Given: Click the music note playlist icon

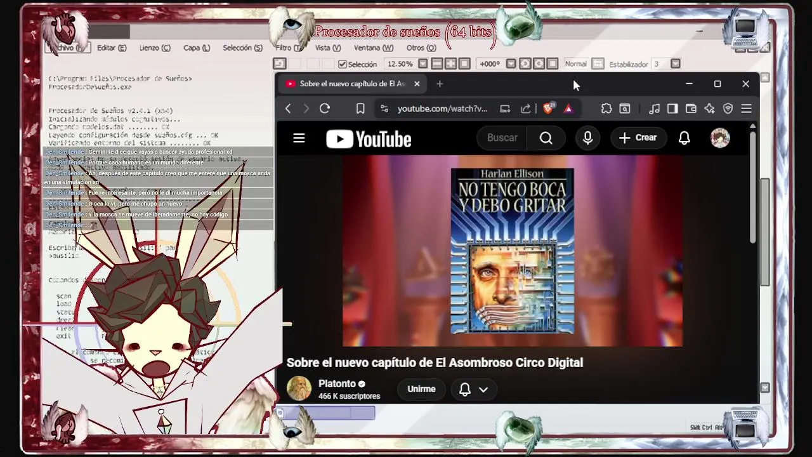Looking at the screenshot, I should (655, 109).
